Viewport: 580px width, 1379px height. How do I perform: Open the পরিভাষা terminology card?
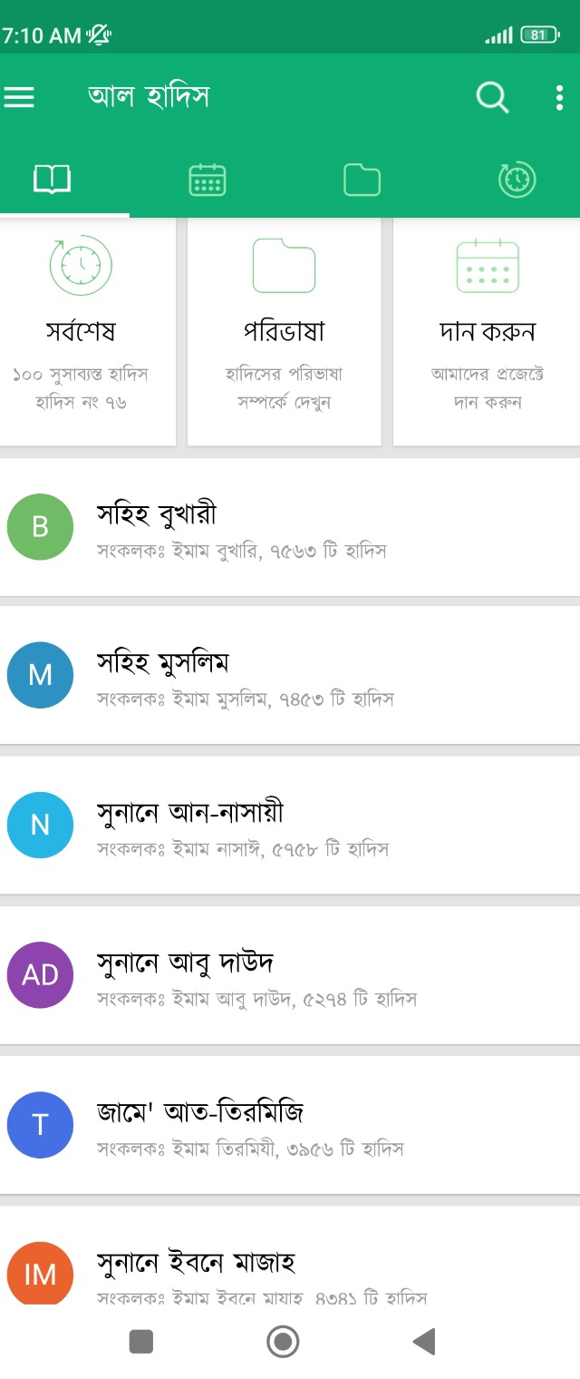pos(284,331)
